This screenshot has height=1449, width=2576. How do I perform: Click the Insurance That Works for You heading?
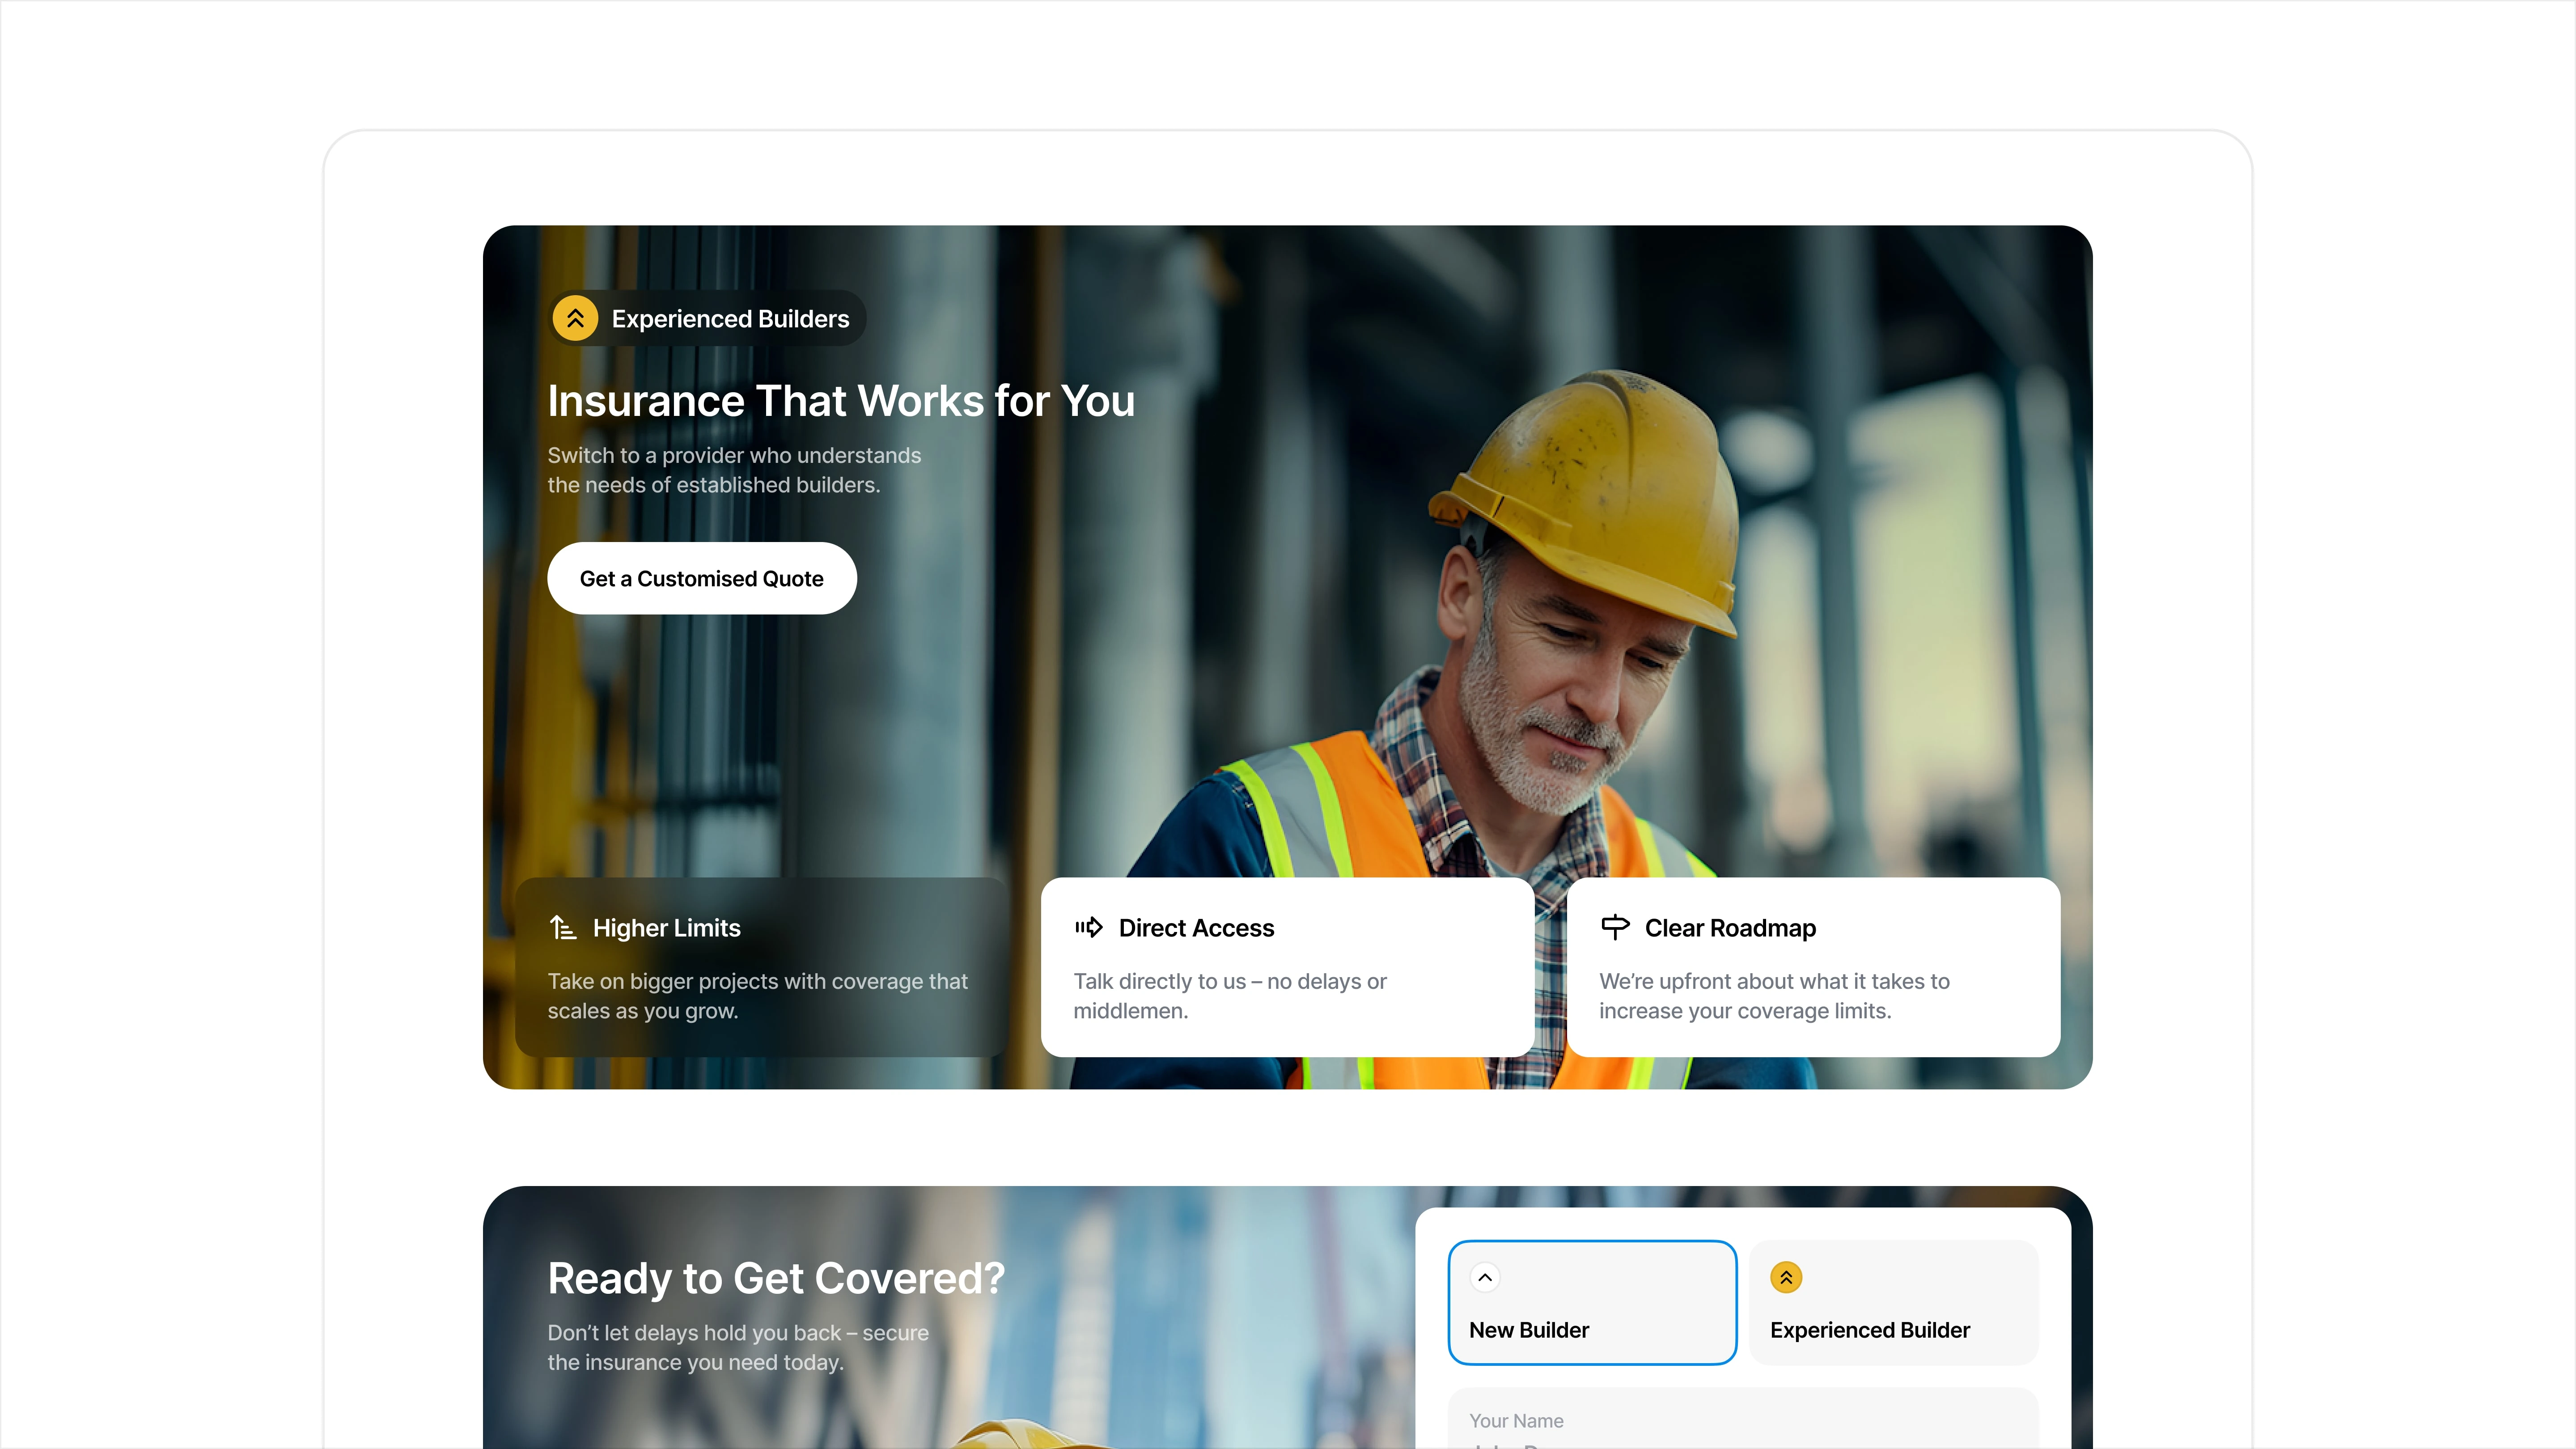pos(840,401)
